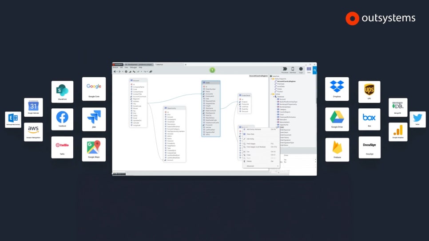This screenshot has width=429, height=241.
Task: Click the MongoDB tile
Action: pos(398,107)
